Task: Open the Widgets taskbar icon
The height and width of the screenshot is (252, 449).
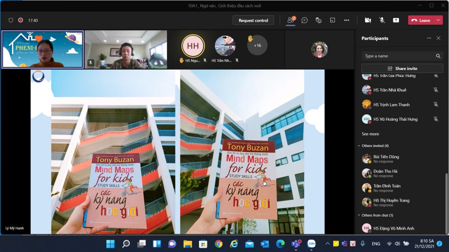Action: coord(157,244)
